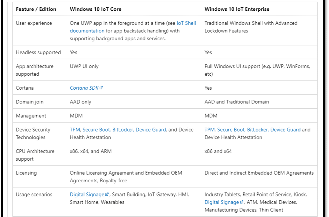This screenshot has width=329, height=217.
Task: Click 'AAD and Traditional Domain' cell text
Action: click(x=237, y=102)
